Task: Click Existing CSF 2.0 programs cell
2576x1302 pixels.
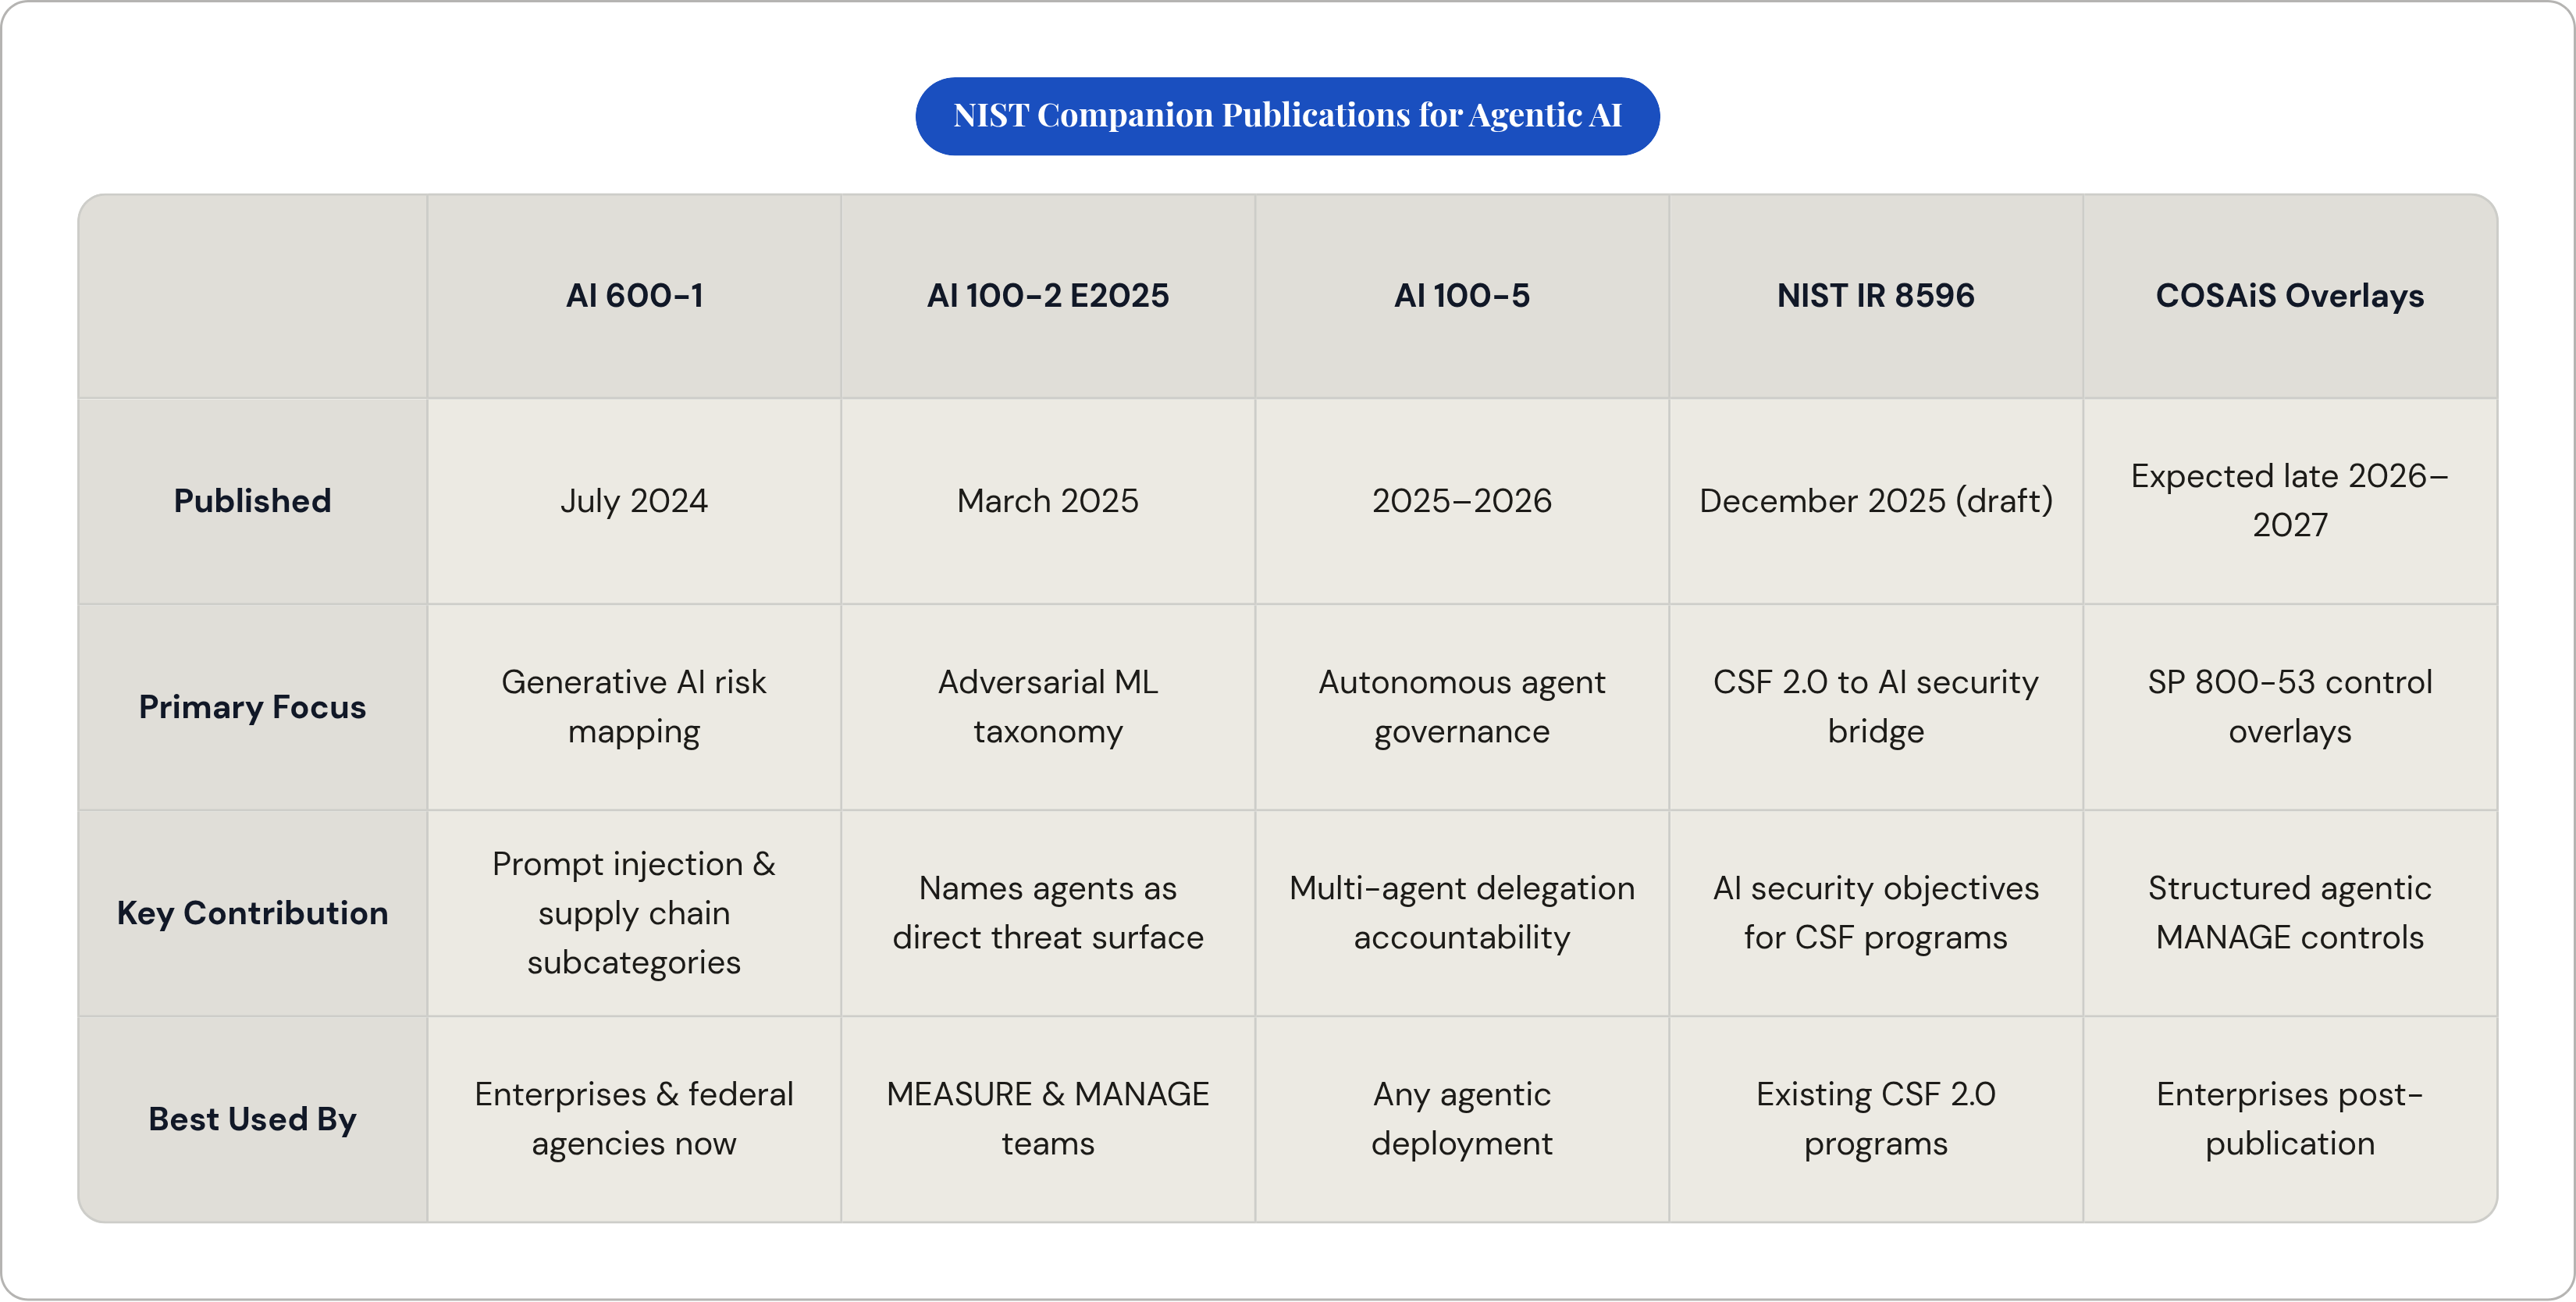Action: (x=1876, y=1119)
